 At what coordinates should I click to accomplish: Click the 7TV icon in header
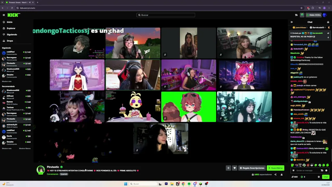tap(296, 15)
